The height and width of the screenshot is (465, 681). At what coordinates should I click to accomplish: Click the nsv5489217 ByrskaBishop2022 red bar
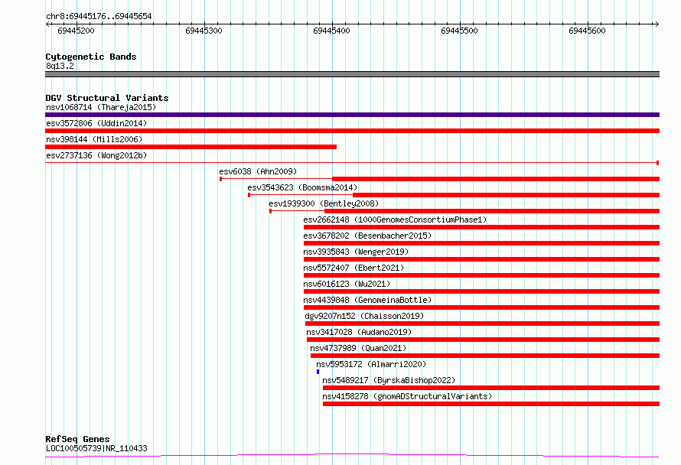click(491, 388)
